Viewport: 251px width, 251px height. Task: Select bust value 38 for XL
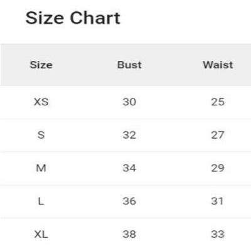(129, 234)
